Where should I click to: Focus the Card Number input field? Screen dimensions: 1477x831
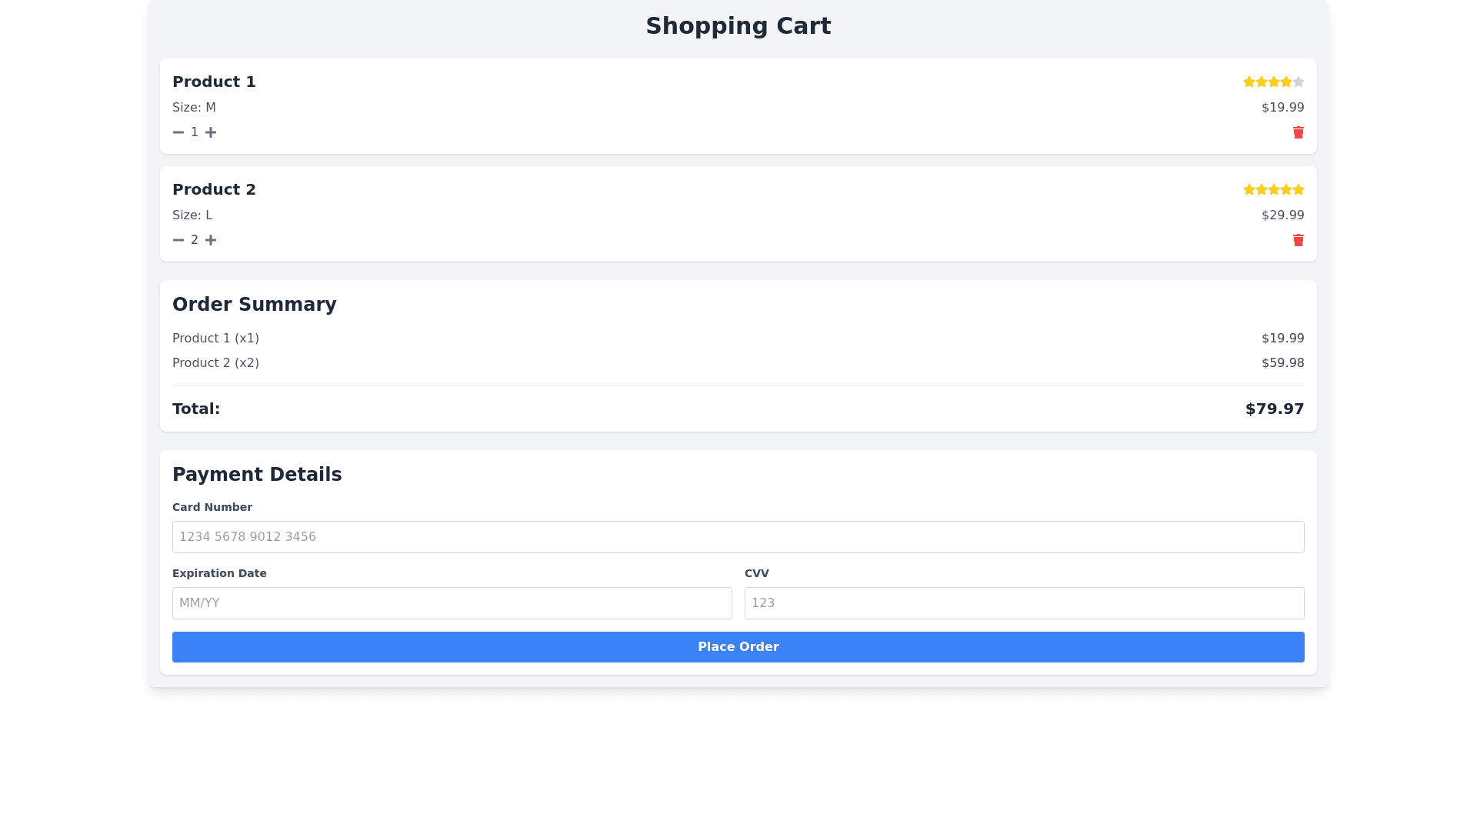tap(738, 537)
